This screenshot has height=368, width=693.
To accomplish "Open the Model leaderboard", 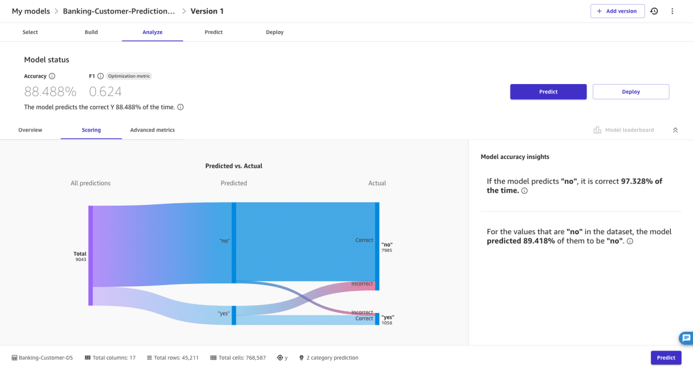I will [x=623, y=130].
